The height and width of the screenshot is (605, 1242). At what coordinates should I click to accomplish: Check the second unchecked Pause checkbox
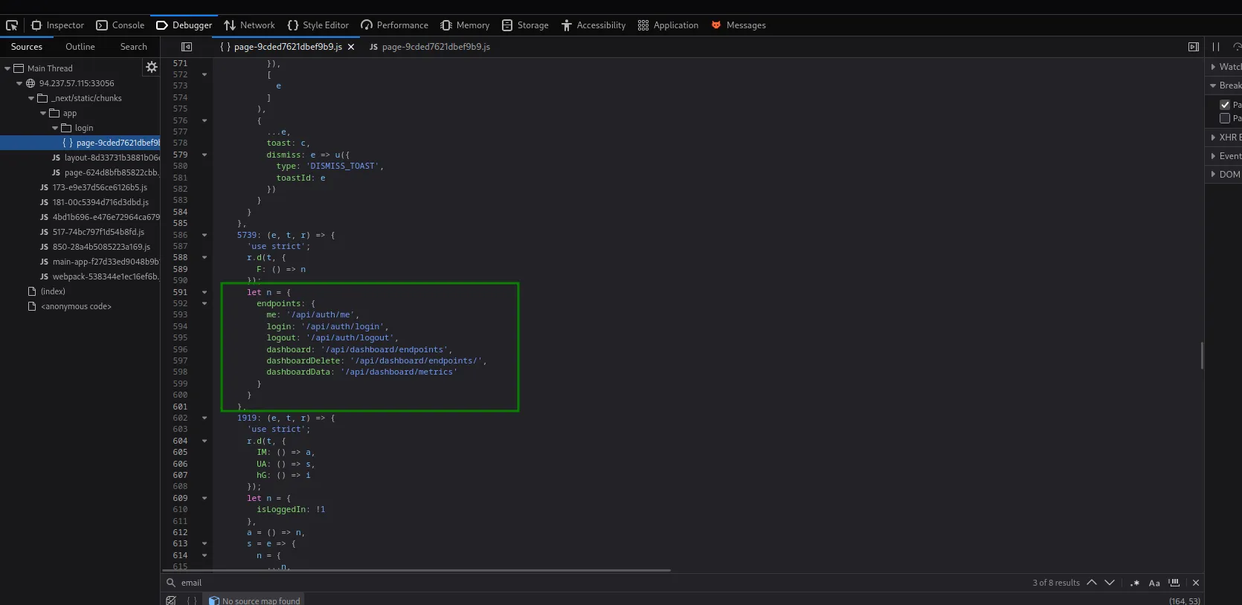pyautogui.click(x=1225, y=118)
